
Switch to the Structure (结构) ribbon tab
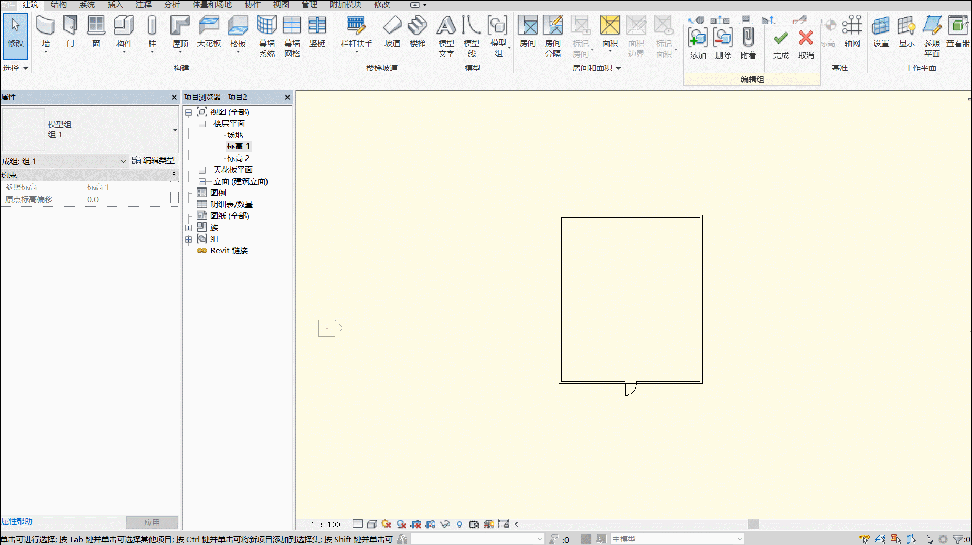click(x=59, y=5)
